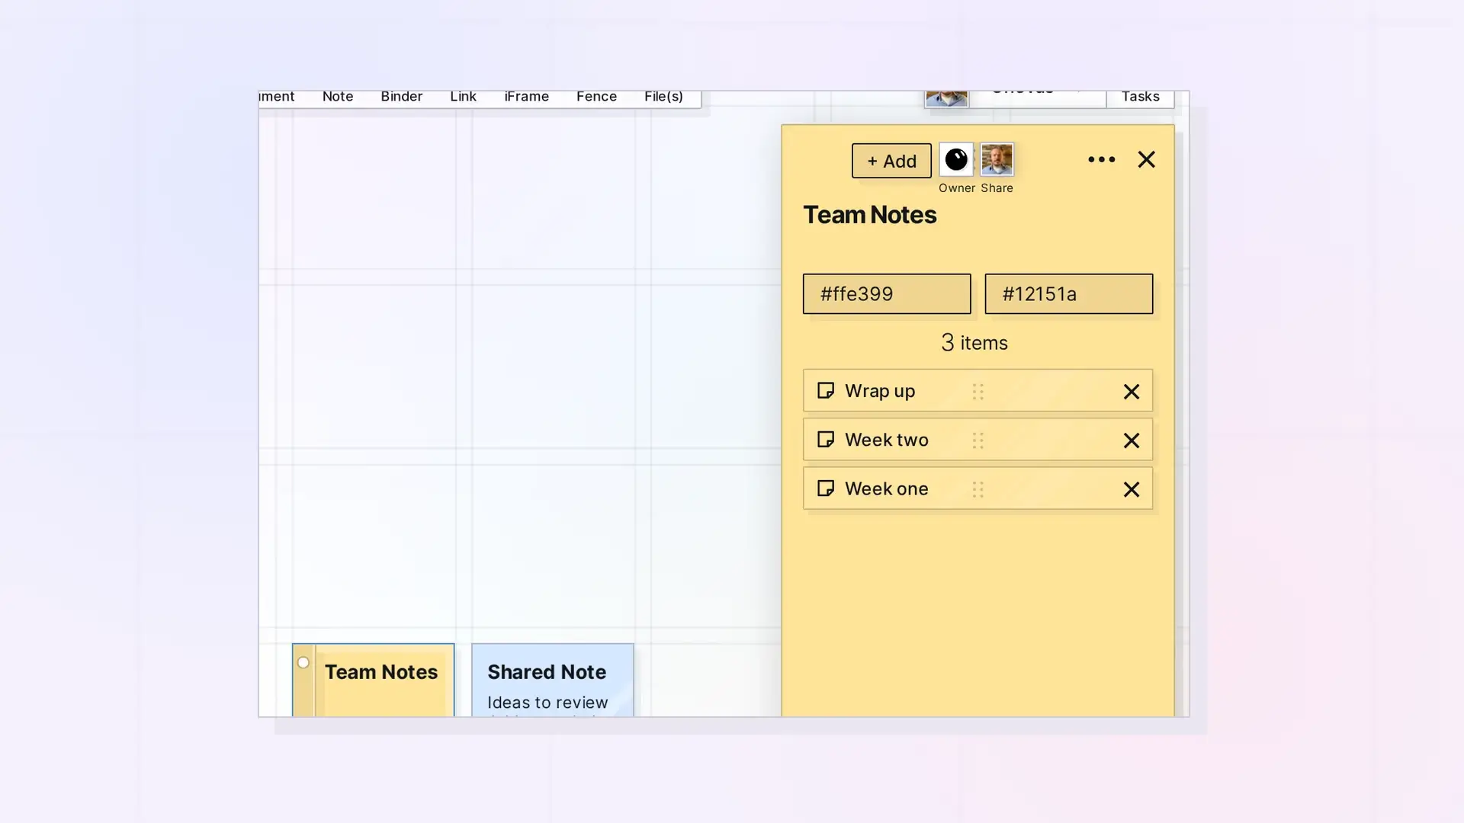
Task: Select iFrame in the toolbar
Action: pos(526,97)
